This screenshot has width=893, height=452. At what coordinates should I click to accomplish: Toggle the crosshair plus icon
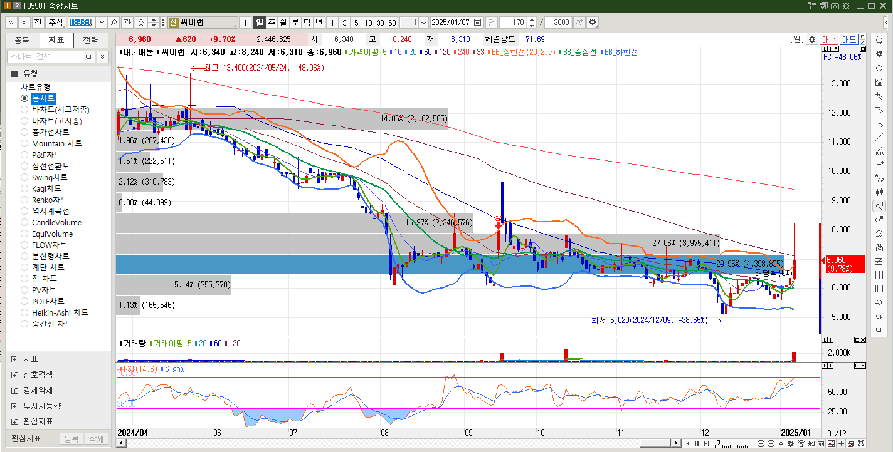(841, 443)
